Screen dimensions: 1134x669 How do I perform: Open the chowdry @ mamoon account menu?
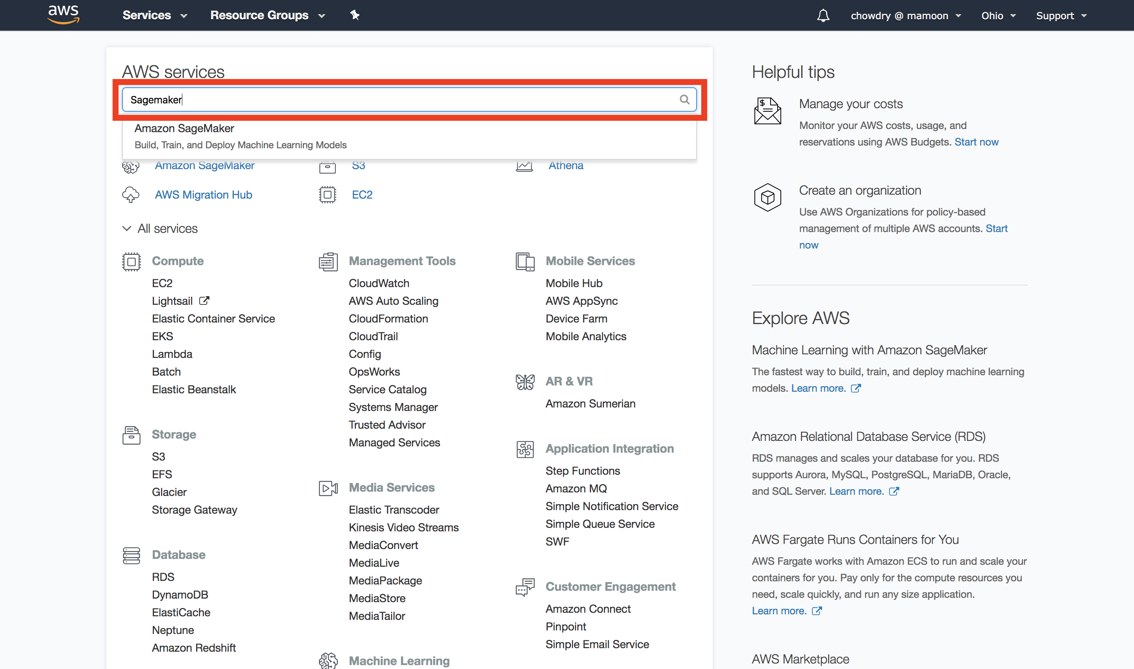pos(906,15)
